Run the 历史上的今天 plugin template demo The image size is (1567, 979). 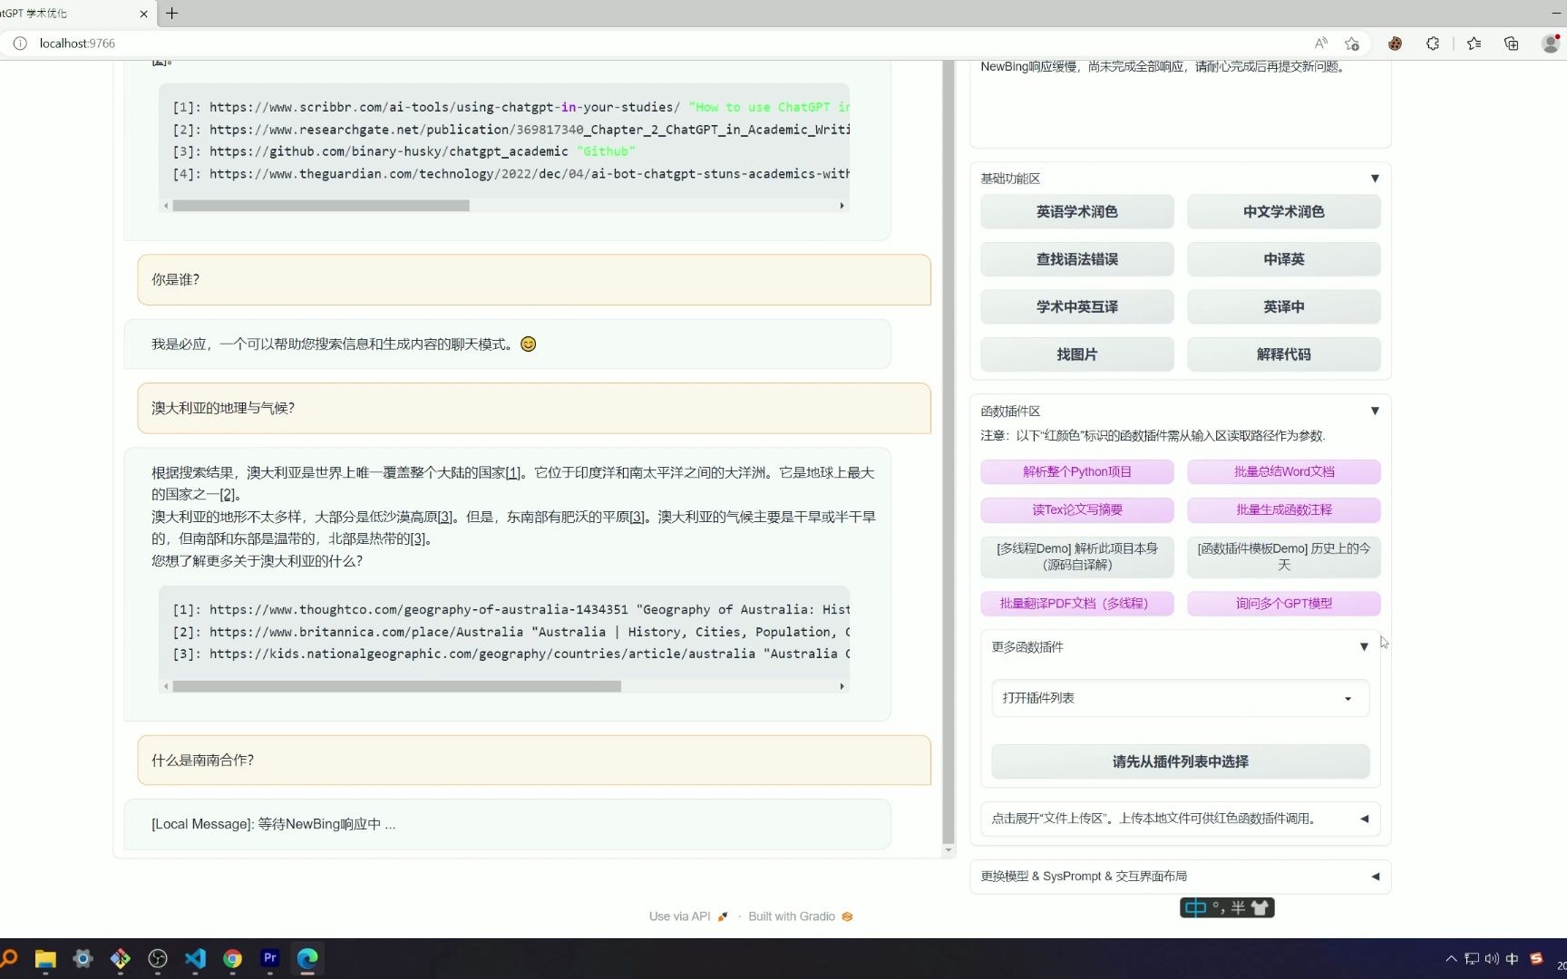[x=1283, y=557]
